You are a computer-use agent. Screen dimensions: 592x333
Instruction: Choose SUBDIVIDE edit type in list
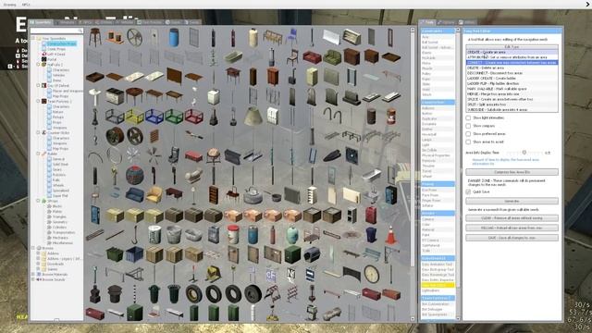click(512, 110)
